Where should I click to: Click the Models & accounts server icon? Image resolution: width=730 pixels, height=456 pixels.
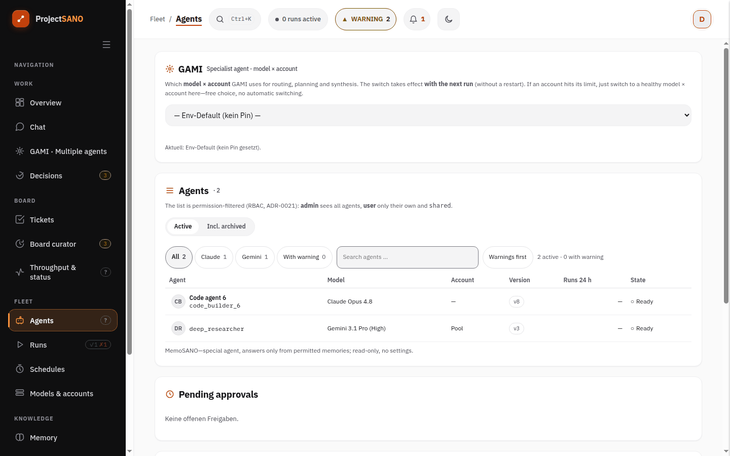[20, 393]
